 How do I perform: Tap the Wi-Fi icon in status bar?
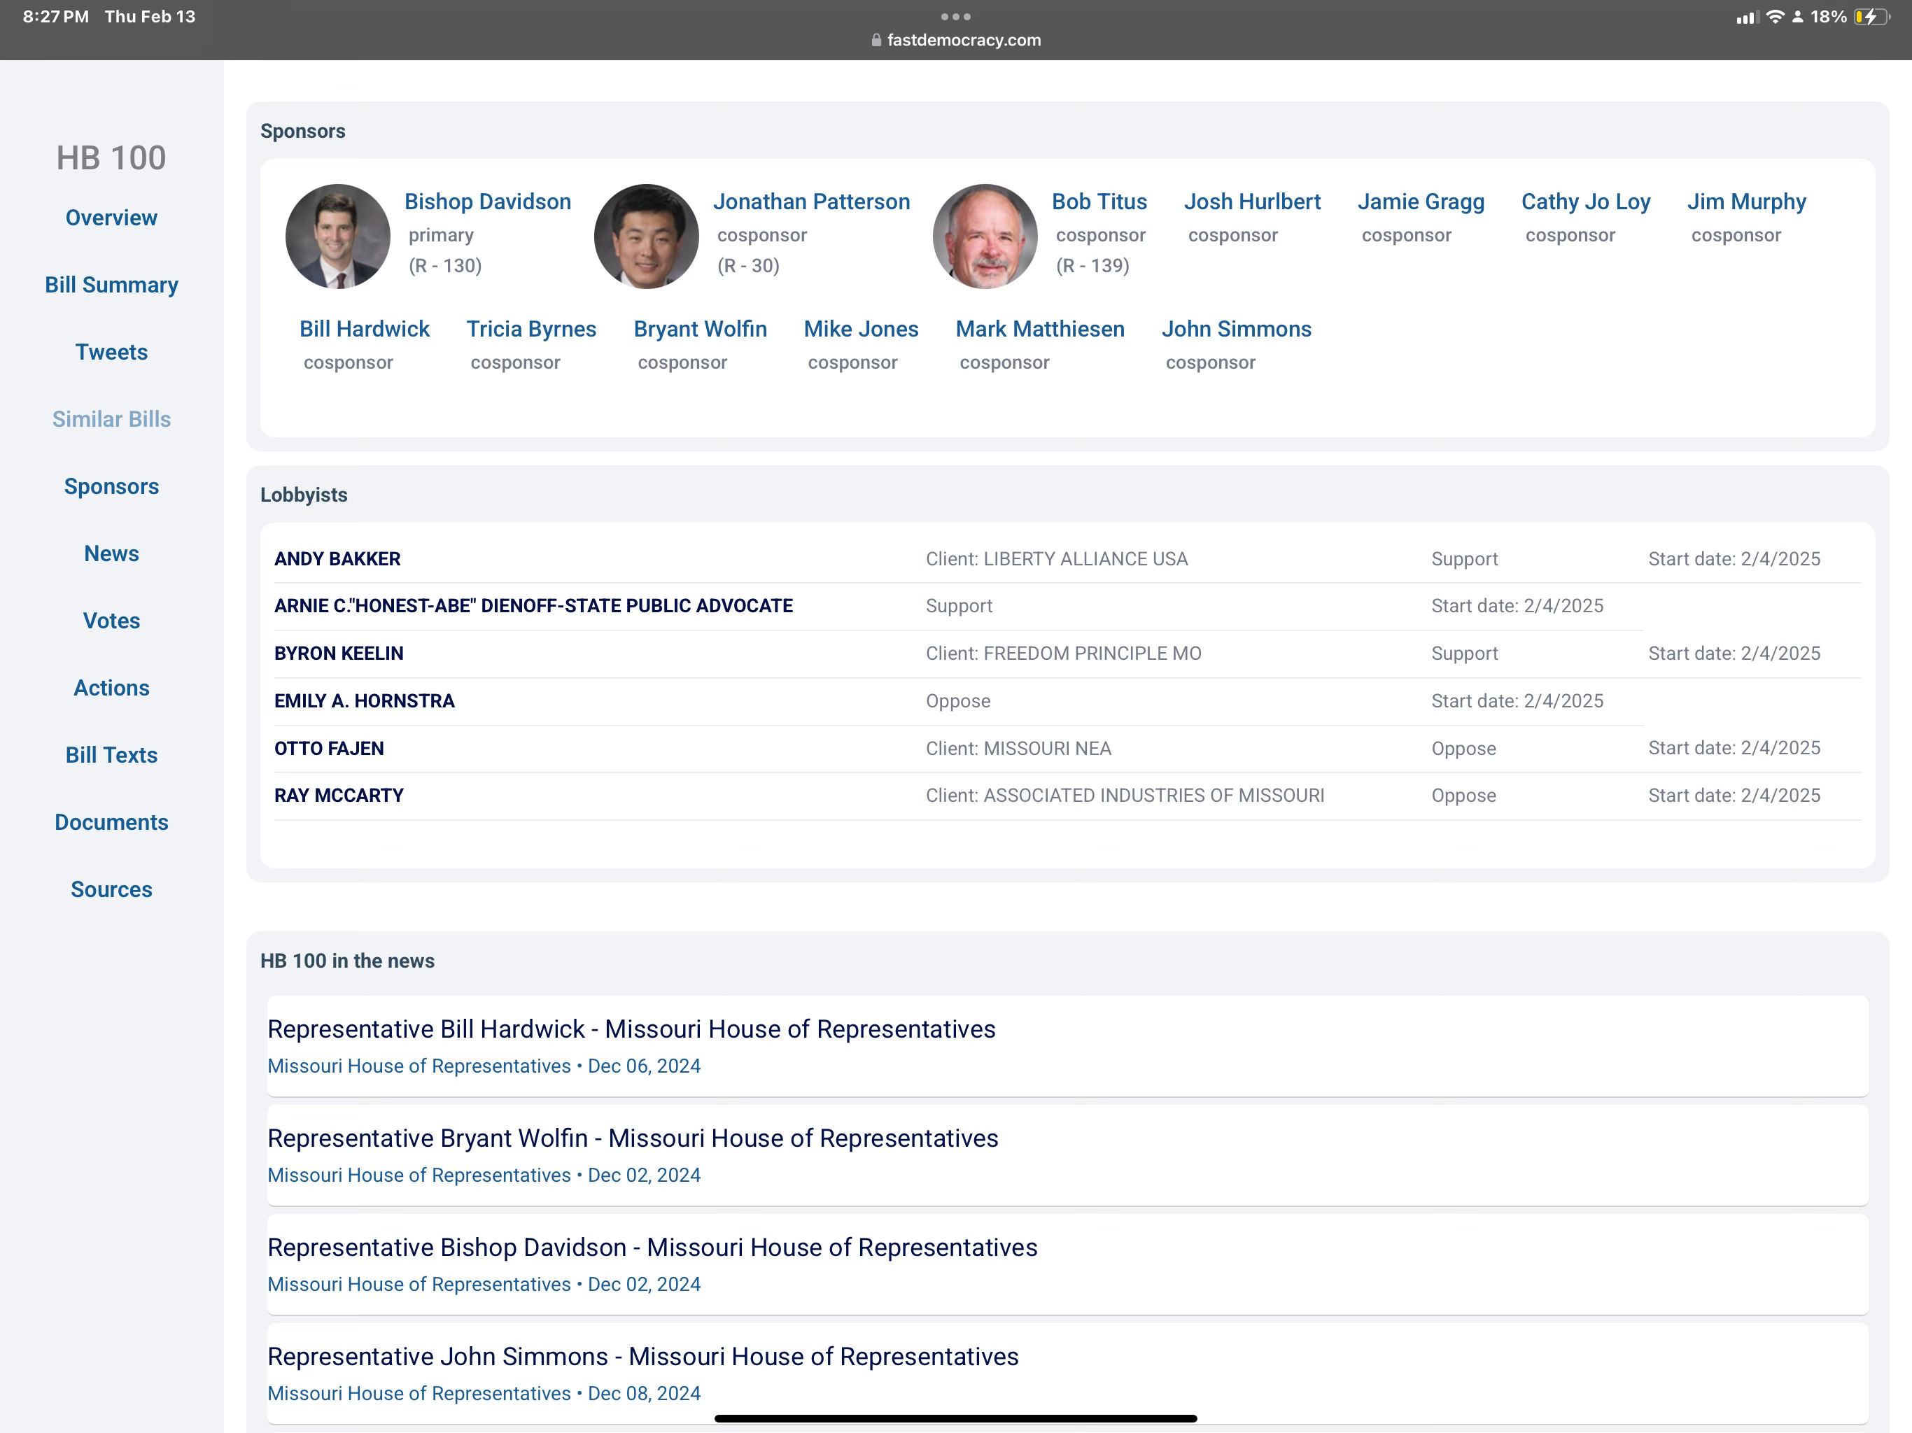[x=1775, y=16]
